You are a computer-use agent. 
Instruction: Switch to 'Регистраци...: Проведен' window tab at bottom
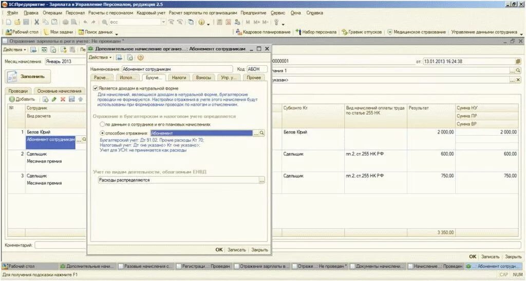(203, 266)
